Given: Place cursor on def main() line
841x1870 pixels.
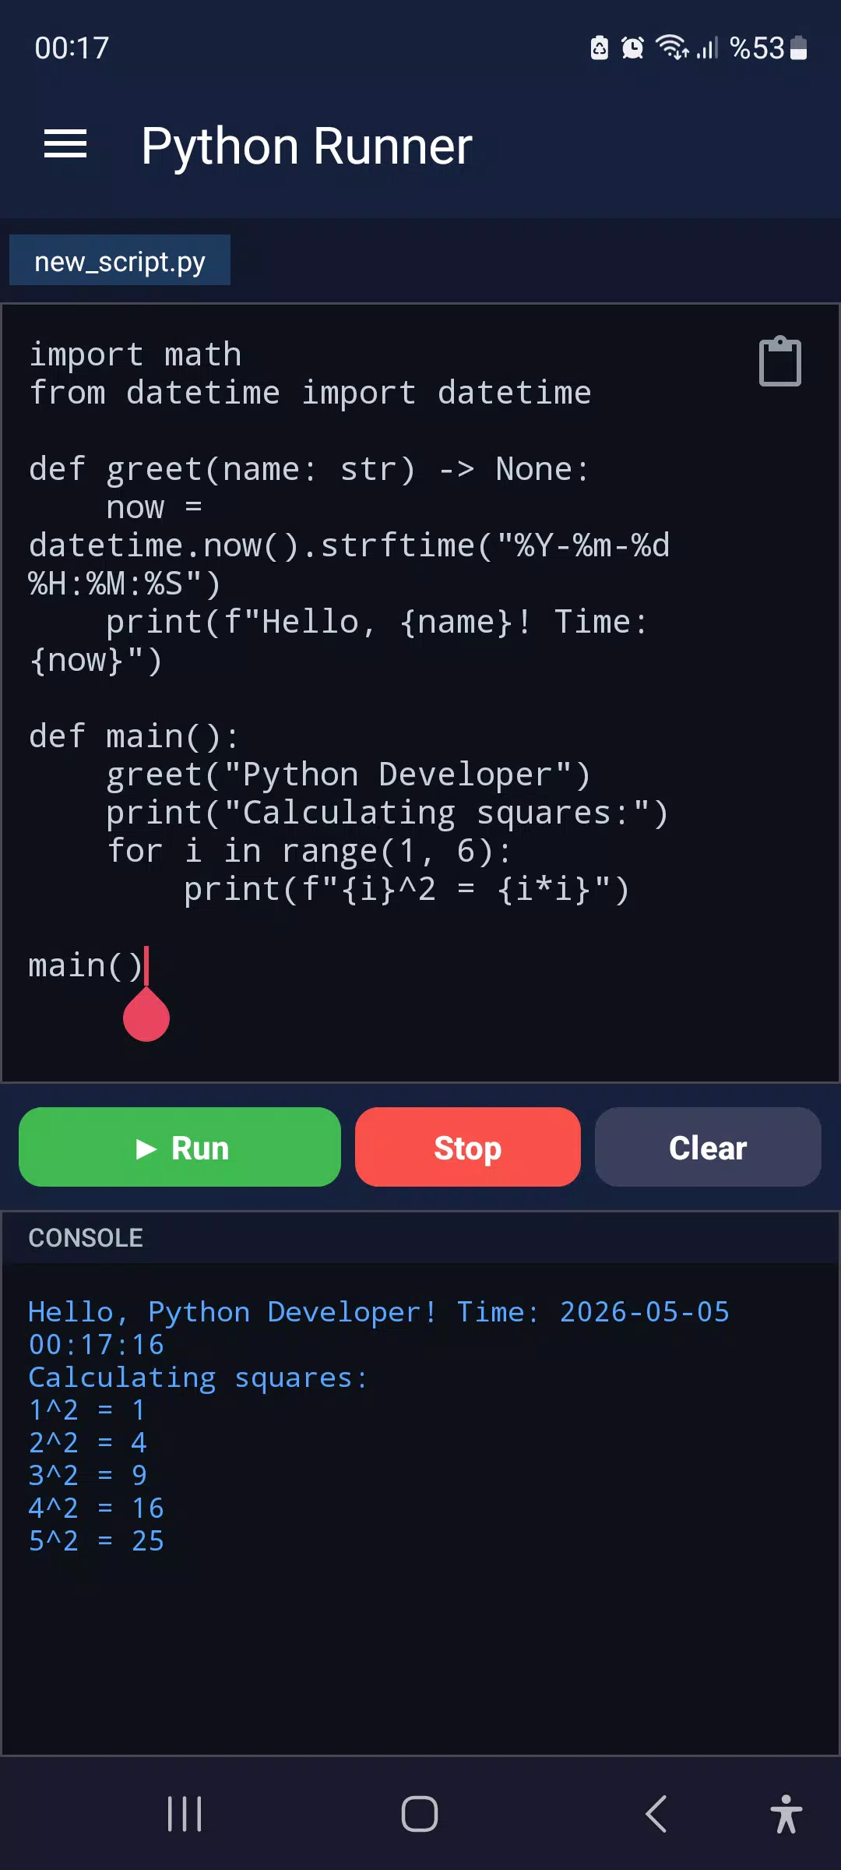Looking at the screenshot, I should click(133, 736).
